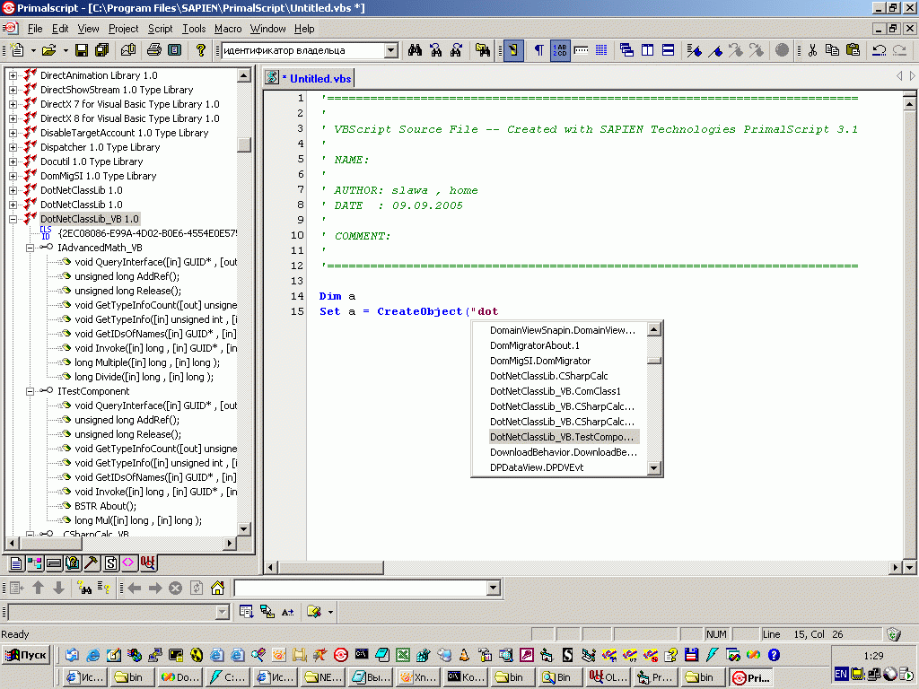
Task: Select DotNetClassLib_VB.ComClass1 in autocomplete list
Action: click(x=555, y=391)
